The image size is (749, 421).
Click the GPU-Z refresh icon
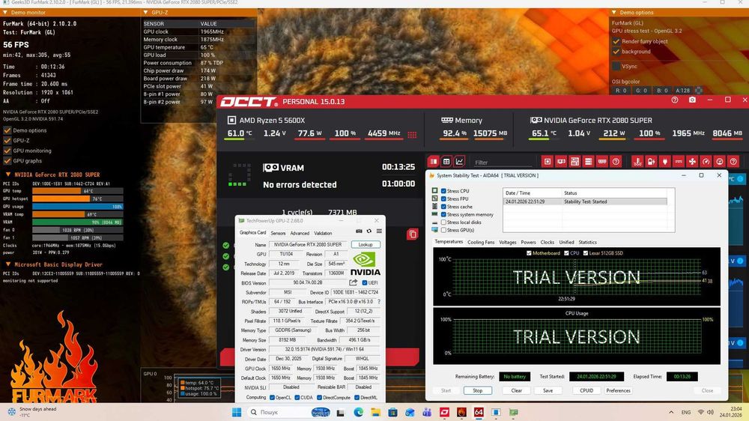(x=369, y=231)
